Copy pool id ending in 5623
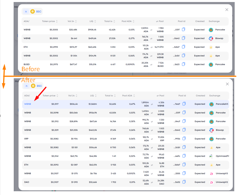This screenshot has height=195, width=238. 184,65
